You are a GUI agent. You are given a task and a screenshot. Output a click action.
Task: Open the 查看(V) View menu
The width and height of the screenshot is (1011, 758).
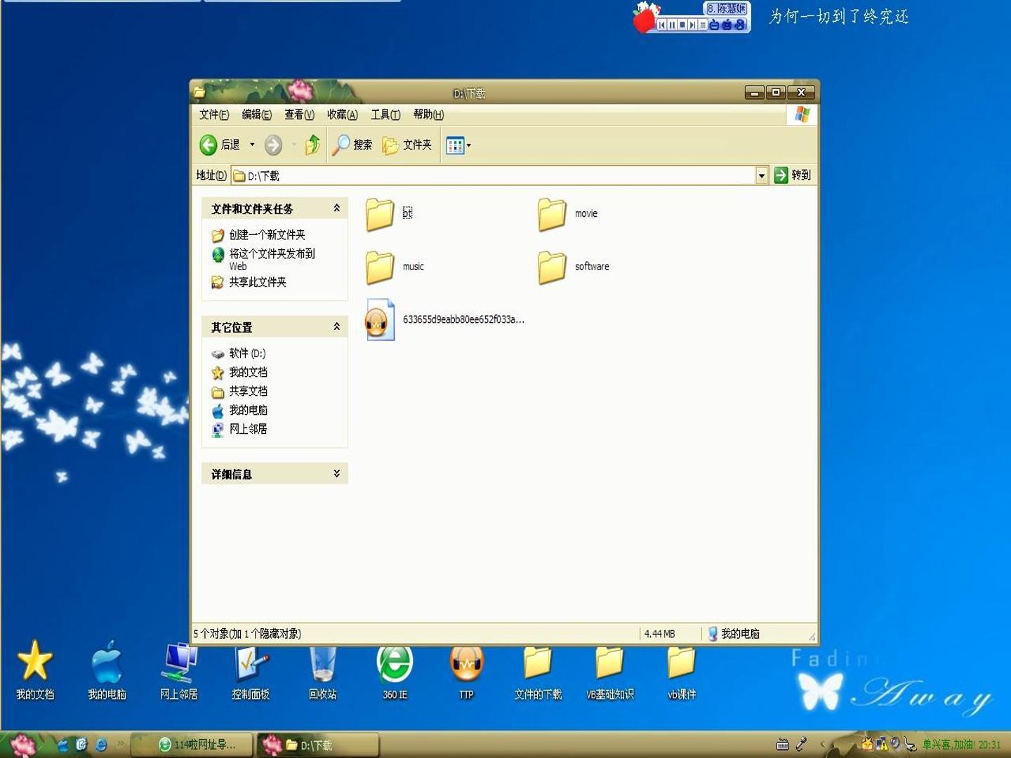(x=299, y=114)
